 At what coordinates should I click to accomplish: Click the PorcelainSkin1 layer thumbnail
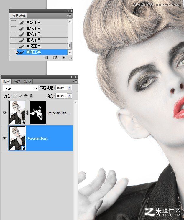[17, 138]
